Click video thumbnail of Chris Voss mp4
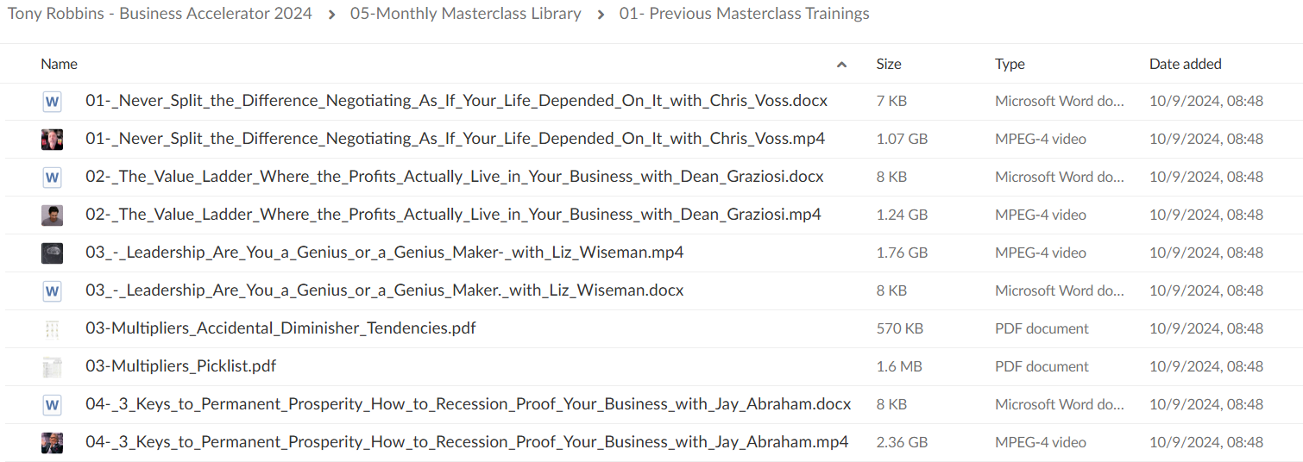The image size is (1303, 462). [x=52, y=140]
